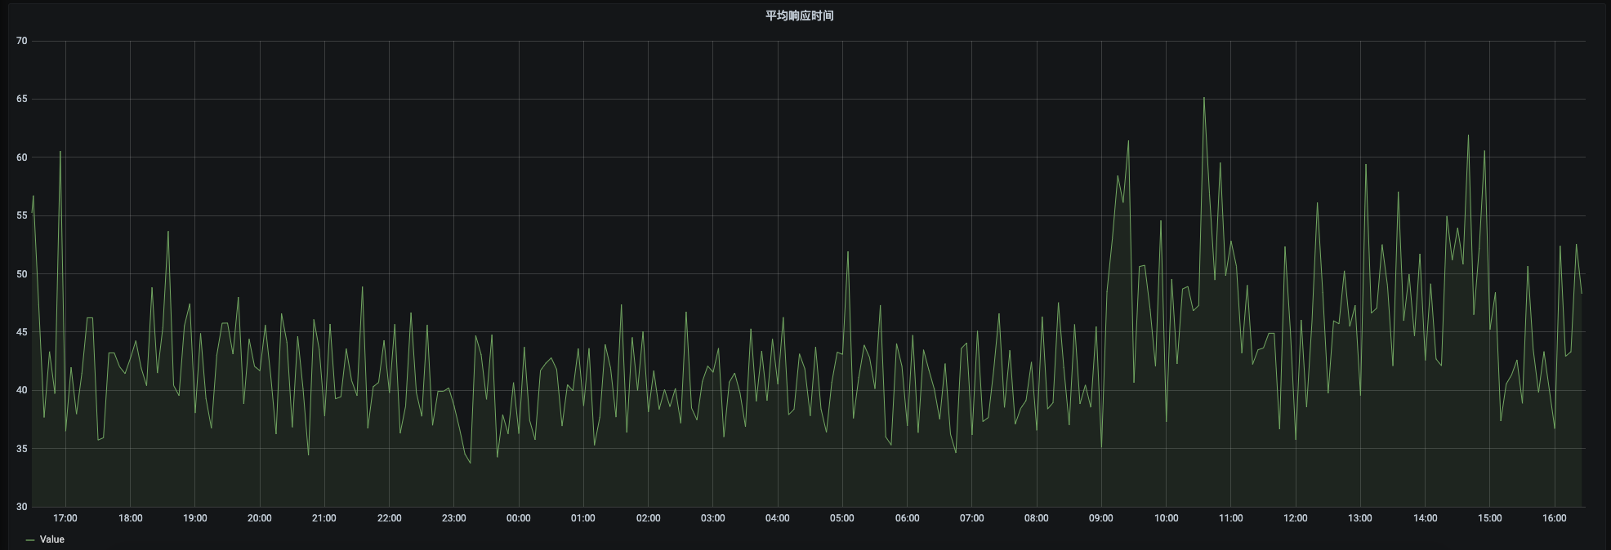Select the 30 y-axis value
Viewport: 1611px width, 550px height.
pos(21,507)
